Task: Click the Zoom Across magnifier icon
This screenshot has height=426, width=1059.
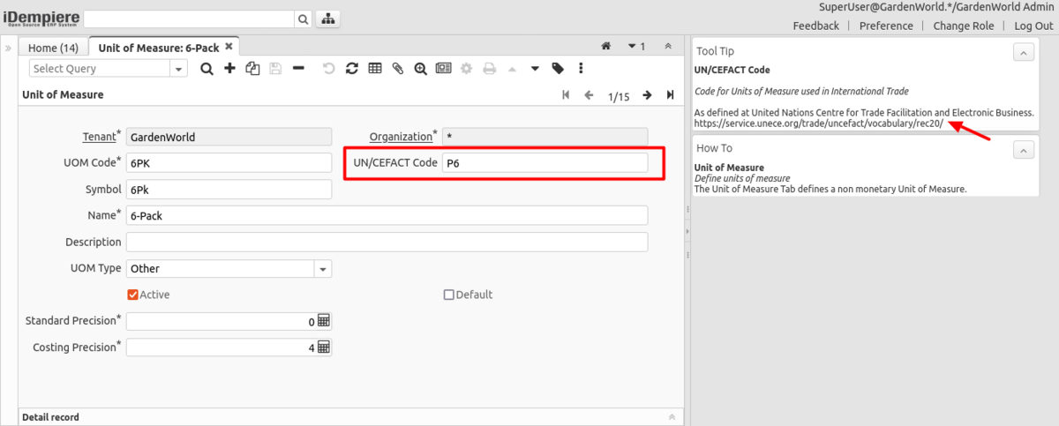Action: (x=420, y=68)
